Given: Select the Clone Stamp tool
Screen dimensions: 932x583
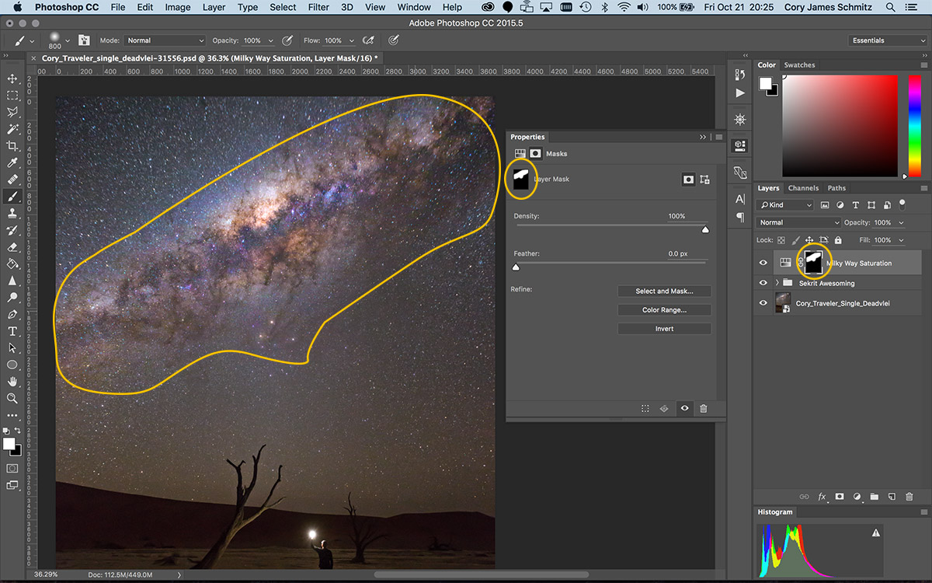Looking at the screenshot, I should 12,213.
